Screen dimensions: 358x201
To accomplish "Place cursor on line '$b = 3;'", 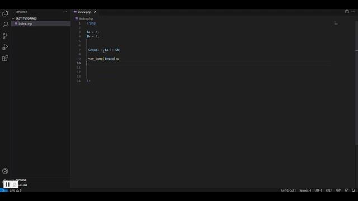I will (x=92, y=36).
